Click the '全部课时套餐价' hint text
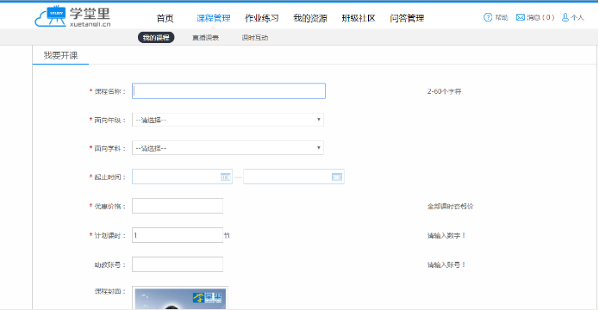 pyautogui.click(x=451, y=207)
